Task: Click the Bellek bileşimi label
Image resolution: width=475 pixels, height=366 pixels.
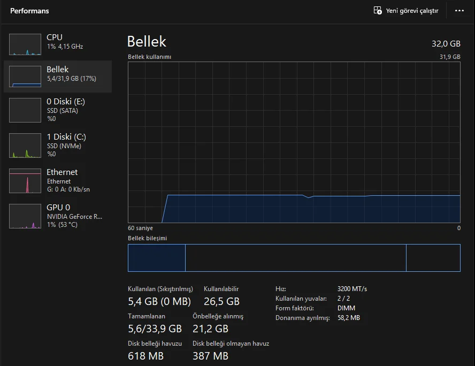Action: click(x=147, y=239)
